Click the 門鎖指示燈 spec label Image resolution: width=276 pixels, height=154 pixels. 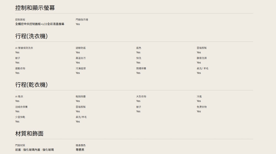82,20
